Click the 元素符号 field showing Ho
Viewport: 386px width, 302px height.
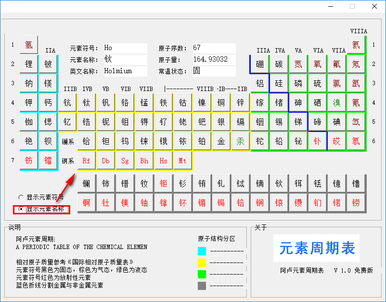[125, 48]
